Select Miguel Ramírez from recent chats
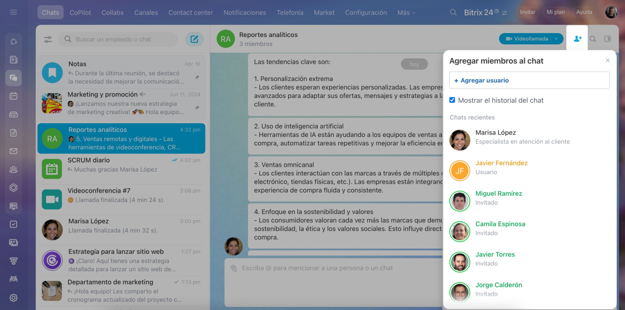The image size is (625, 310). click(x=499, y=194)
